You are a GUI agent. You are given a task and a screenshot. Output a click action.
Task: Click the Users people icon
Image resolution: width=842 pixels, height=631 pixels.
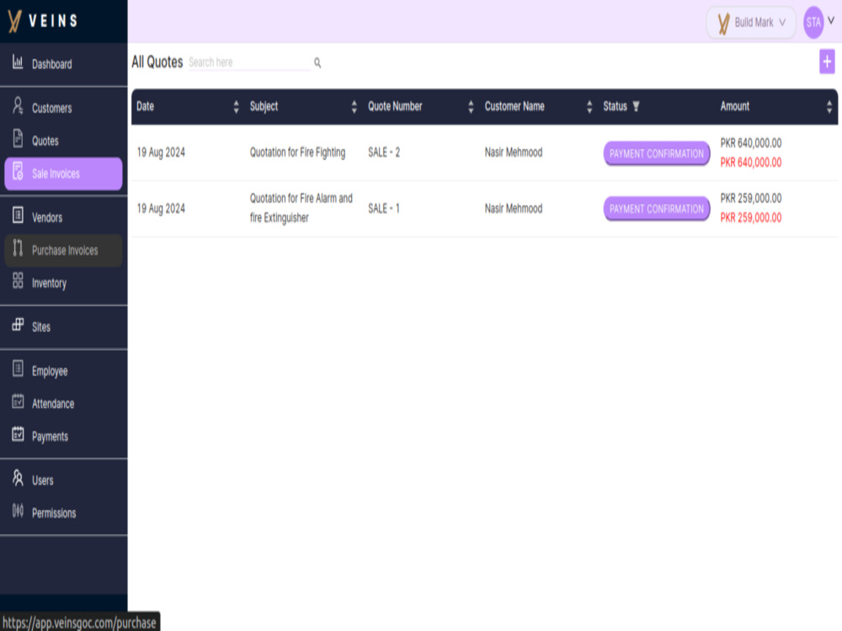coord(18,478)
